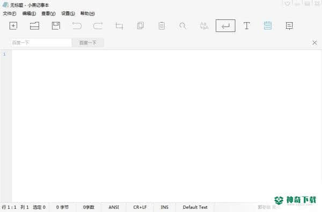Click the 百度一下 search button
Screen dimensions: 322x212
88,43
